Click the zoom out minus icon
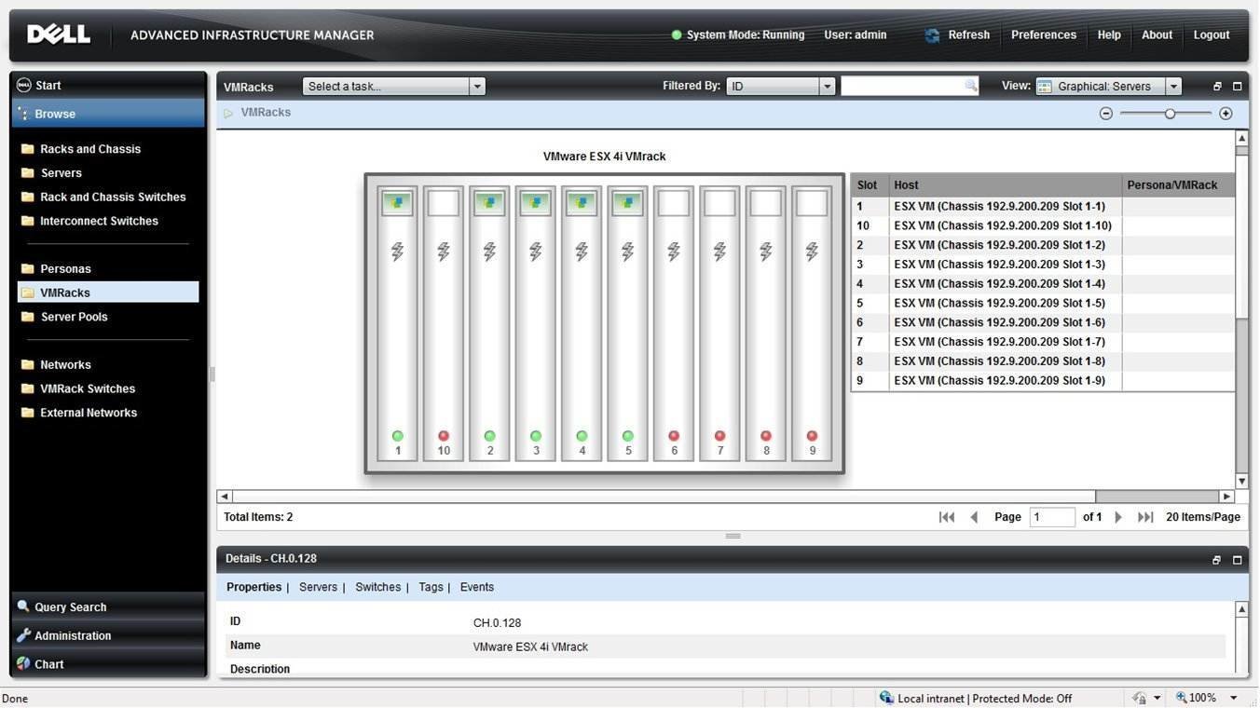This screenshot has width=1260, height=708. click(x=1105, y=114)
